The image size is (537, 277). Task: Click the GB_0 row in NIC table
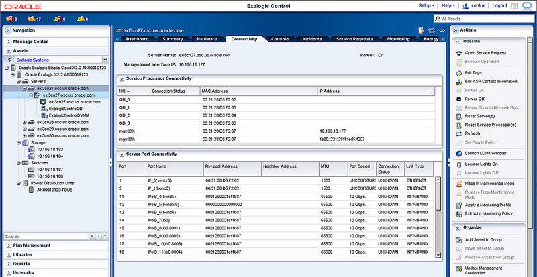coord(276,100)
